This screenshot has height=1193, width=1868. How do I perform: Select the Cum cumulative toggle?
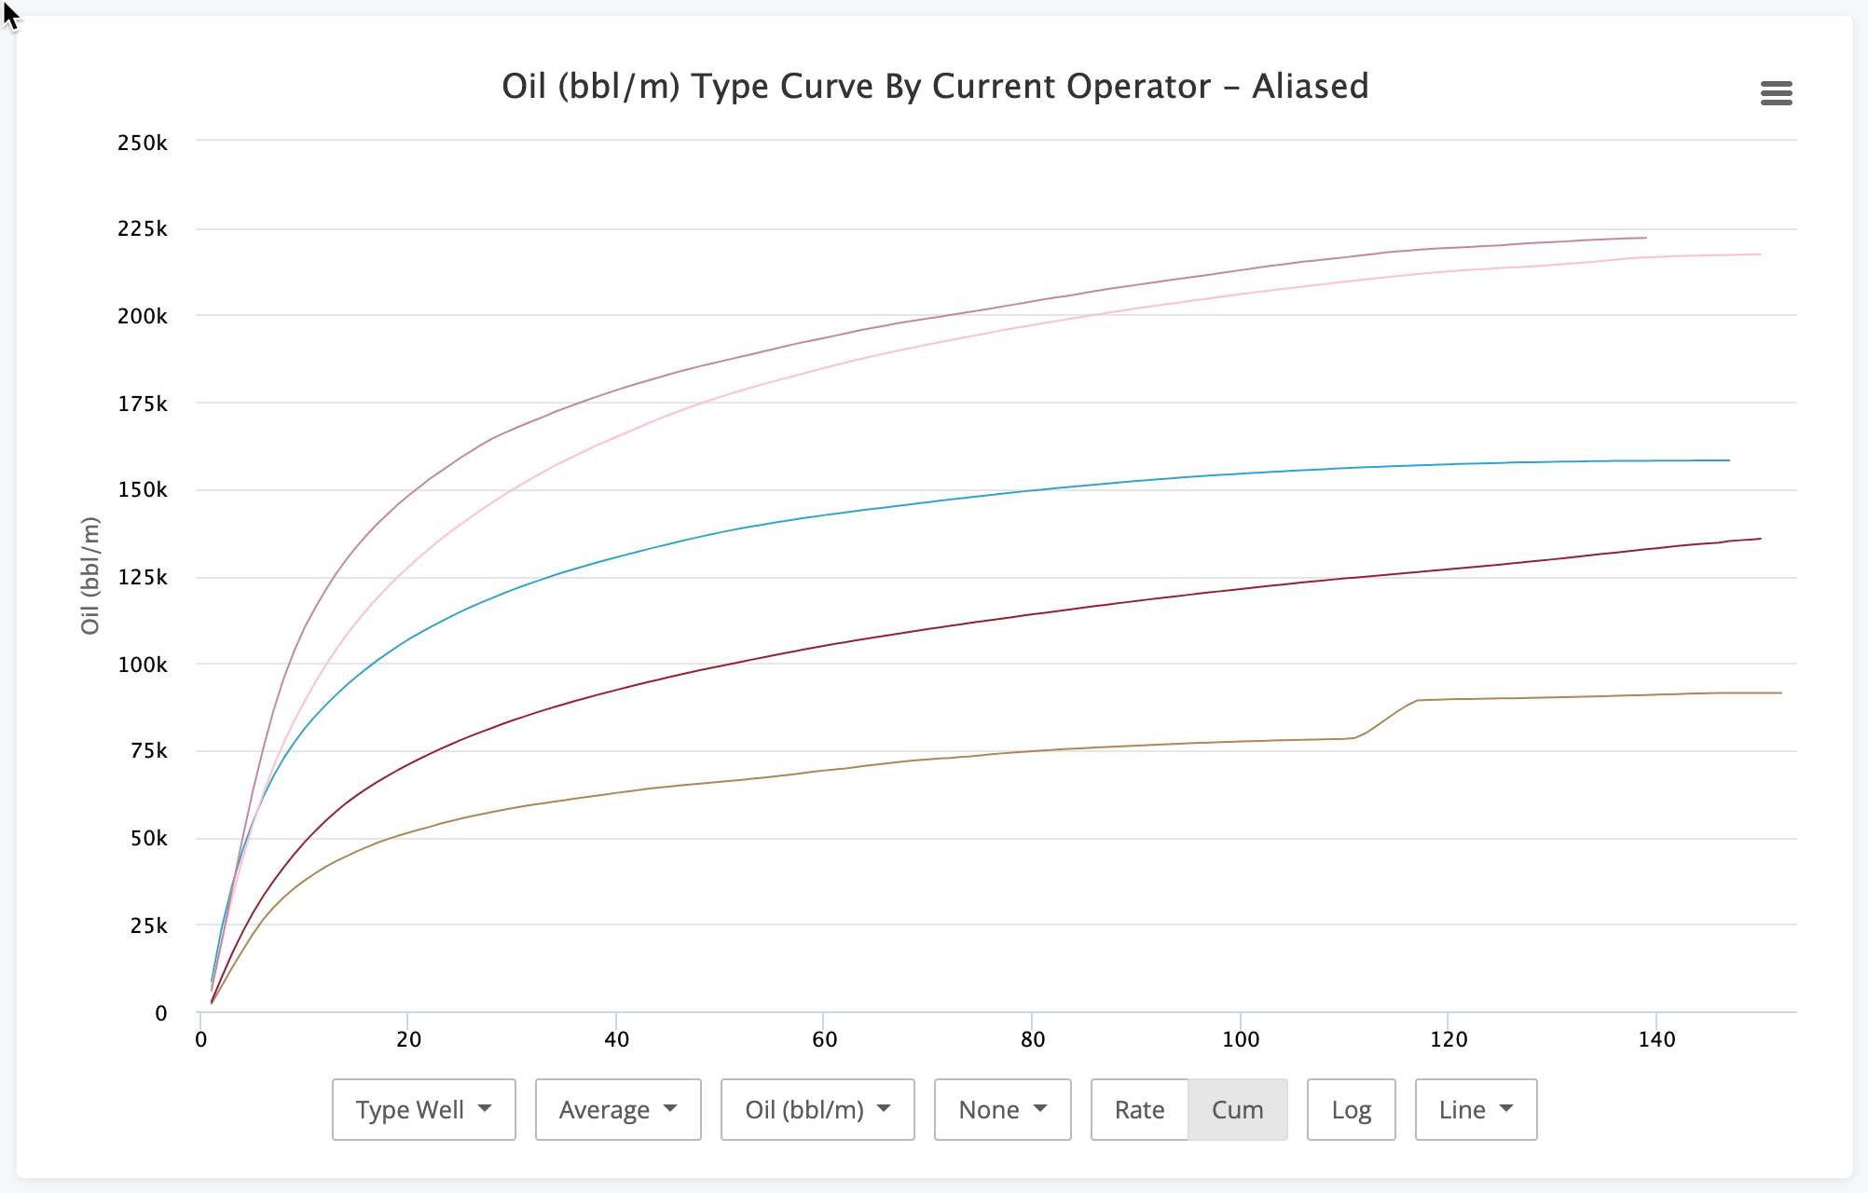point(1237,1109)
